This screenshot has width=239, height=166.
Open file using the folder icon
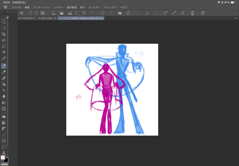(x=61, y=13)
